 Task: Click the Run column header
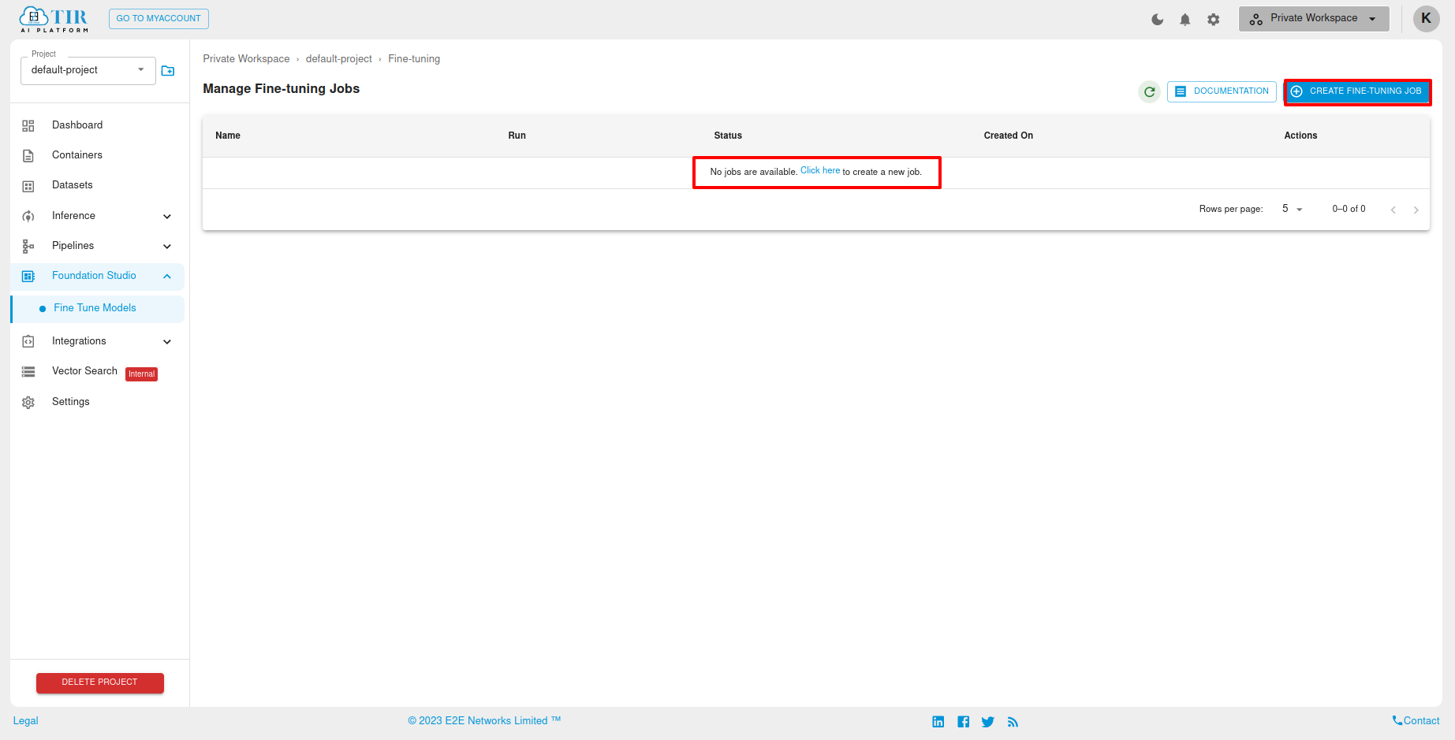point(517,136)
